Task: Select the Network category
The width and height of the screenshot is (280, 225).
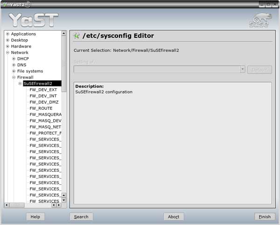Action: tap(20, 52)
